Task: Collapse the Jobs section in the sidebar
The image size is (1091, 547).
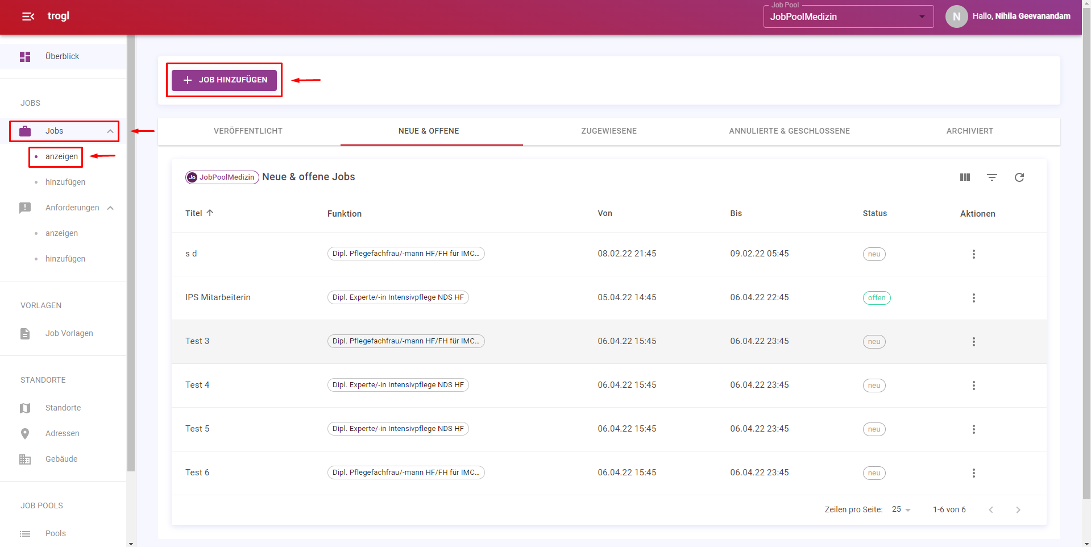Action: (x=110, y=131)
